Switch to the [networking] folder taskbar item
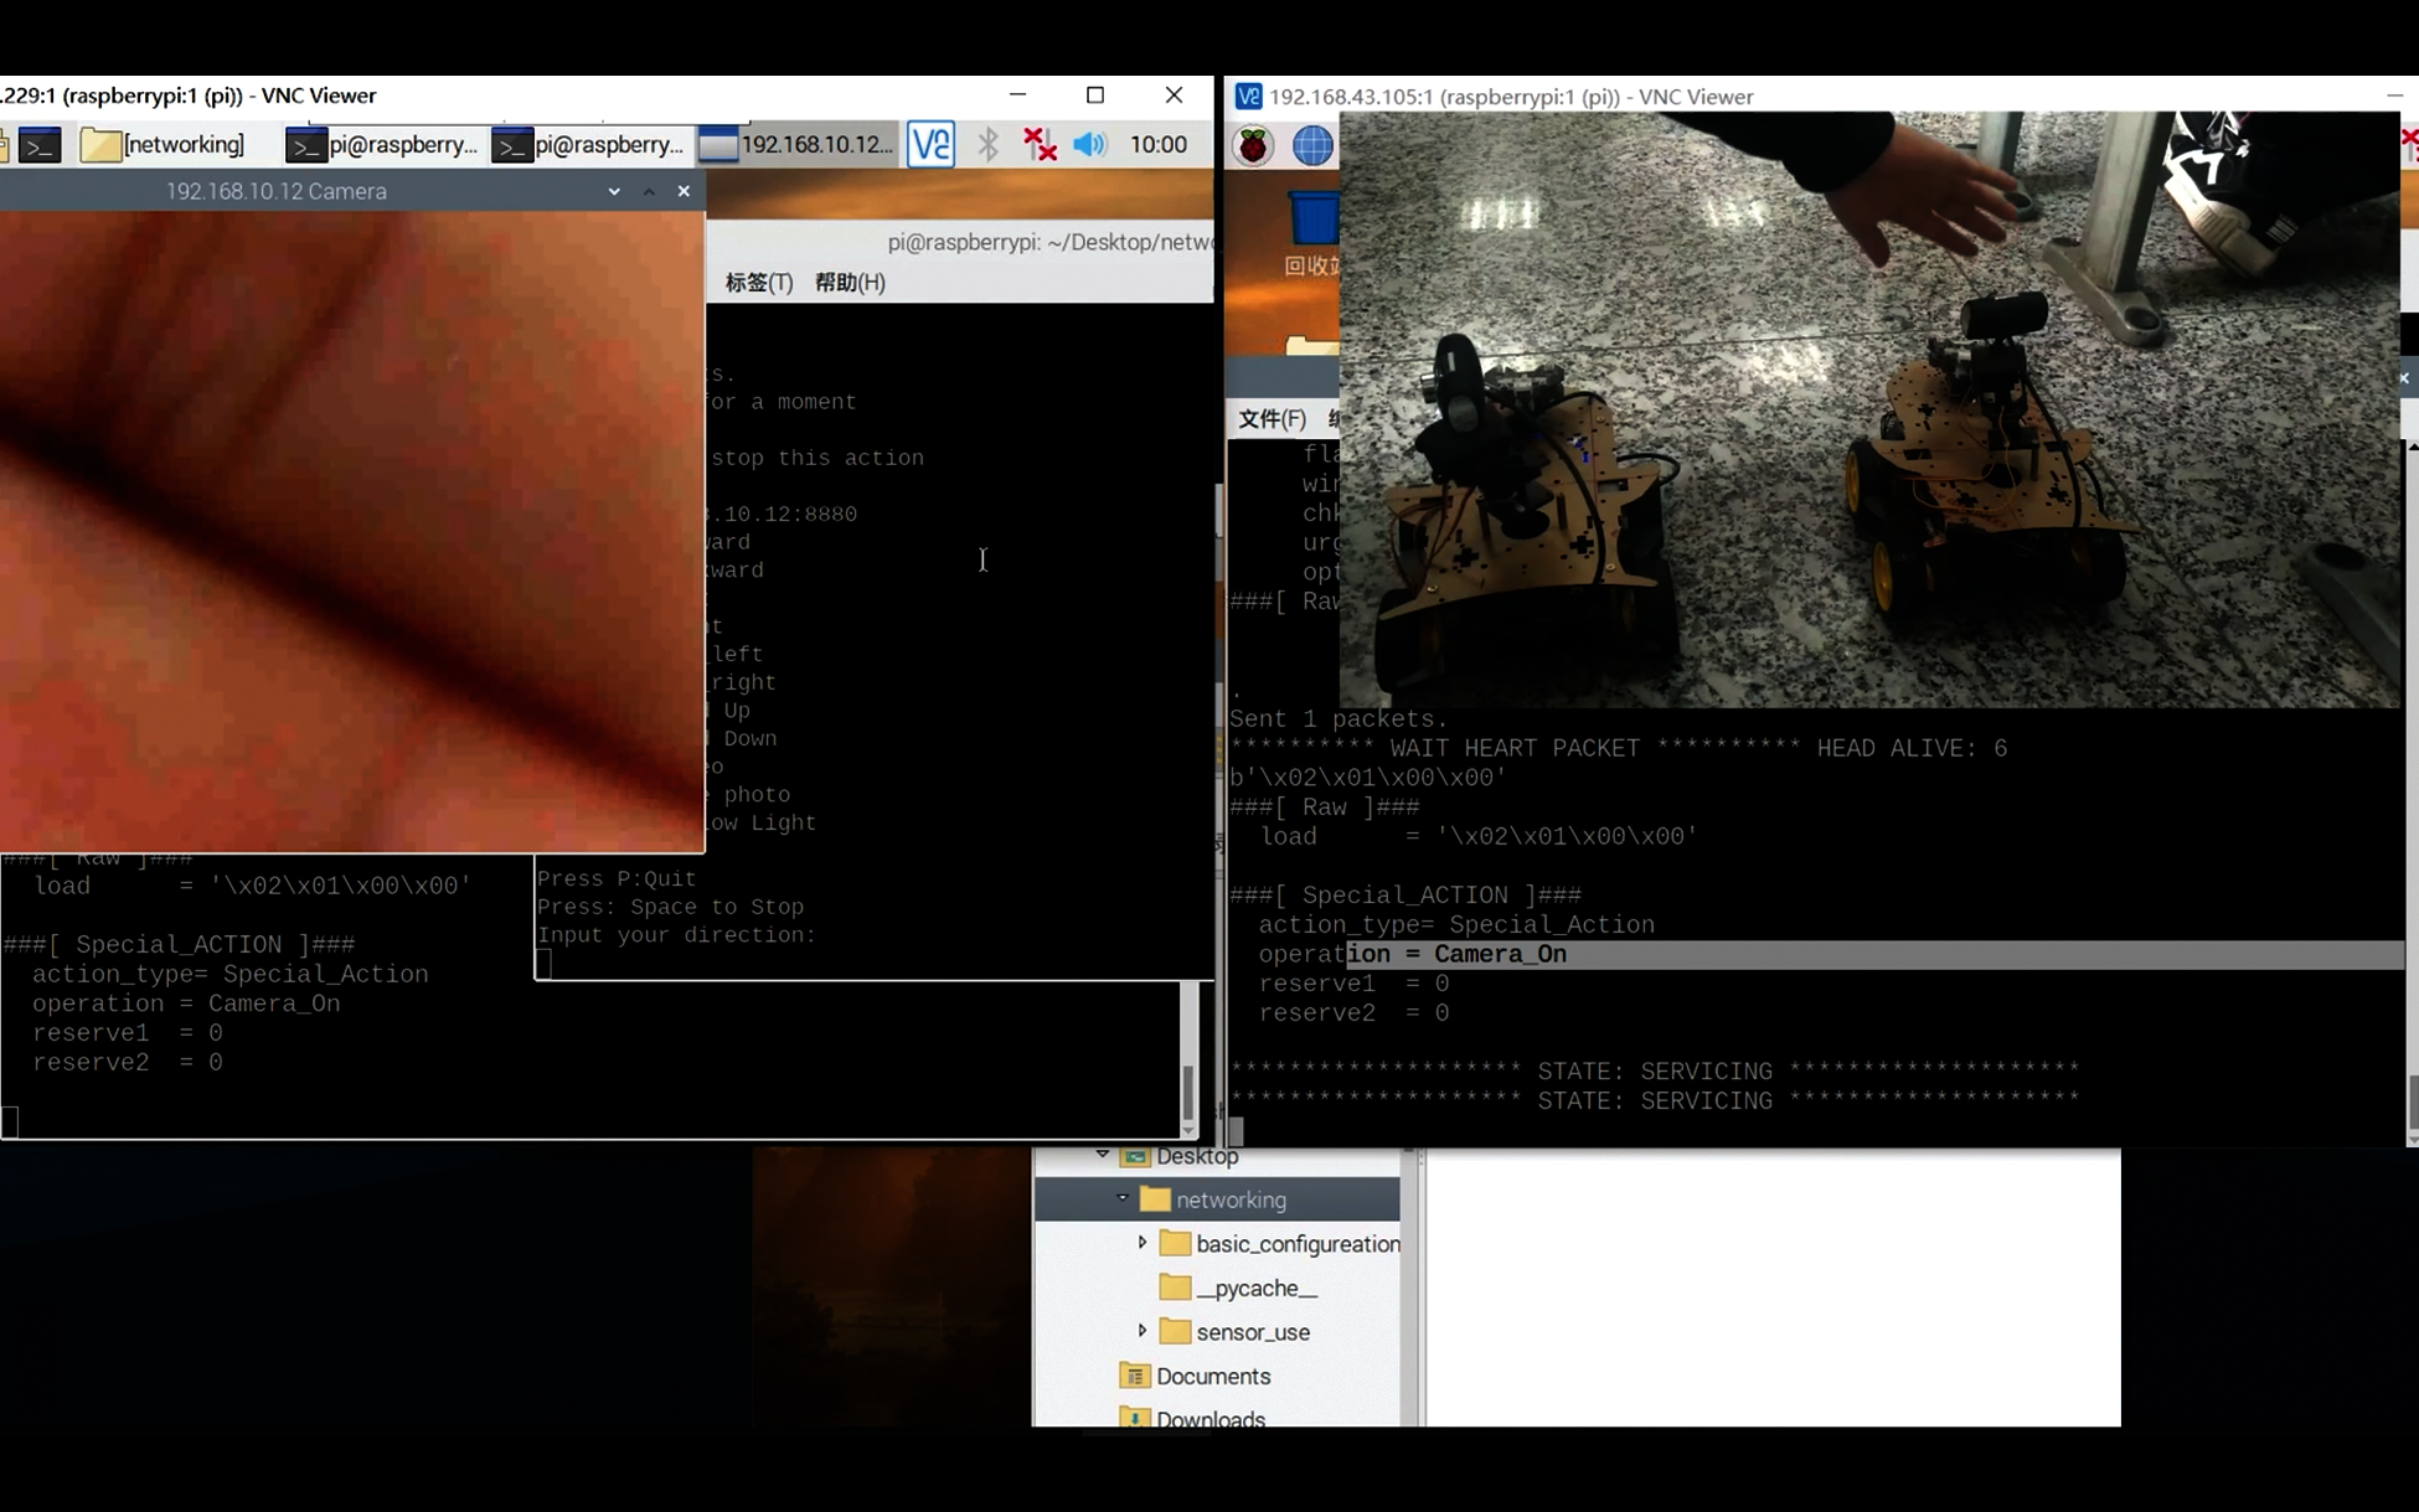 click(163, 145)
